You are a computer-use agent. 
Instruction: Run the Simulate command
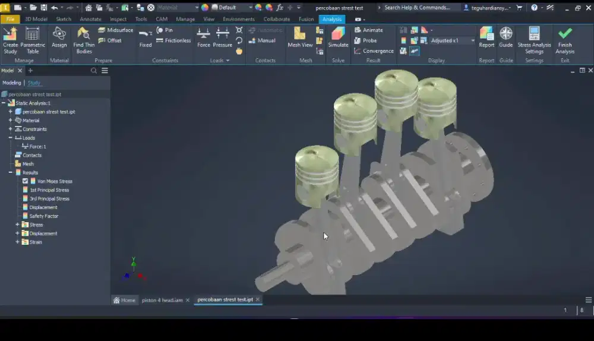[x=338, y=37]
